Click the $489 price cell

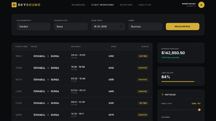click(x=111, y=91)
